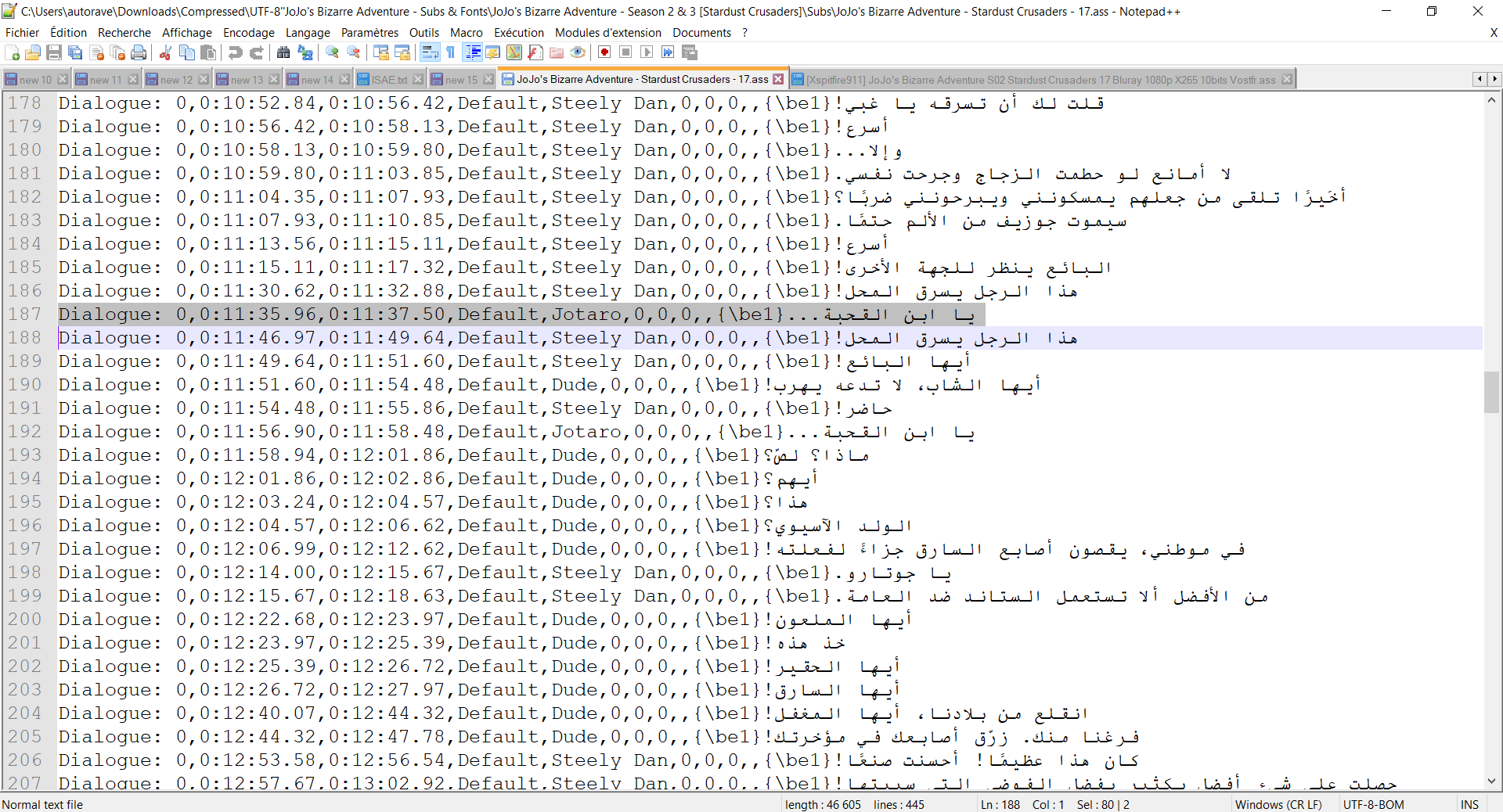Screen dimensions: 1503x812
Task: Open the Documents menu
Action: point(701,33)
